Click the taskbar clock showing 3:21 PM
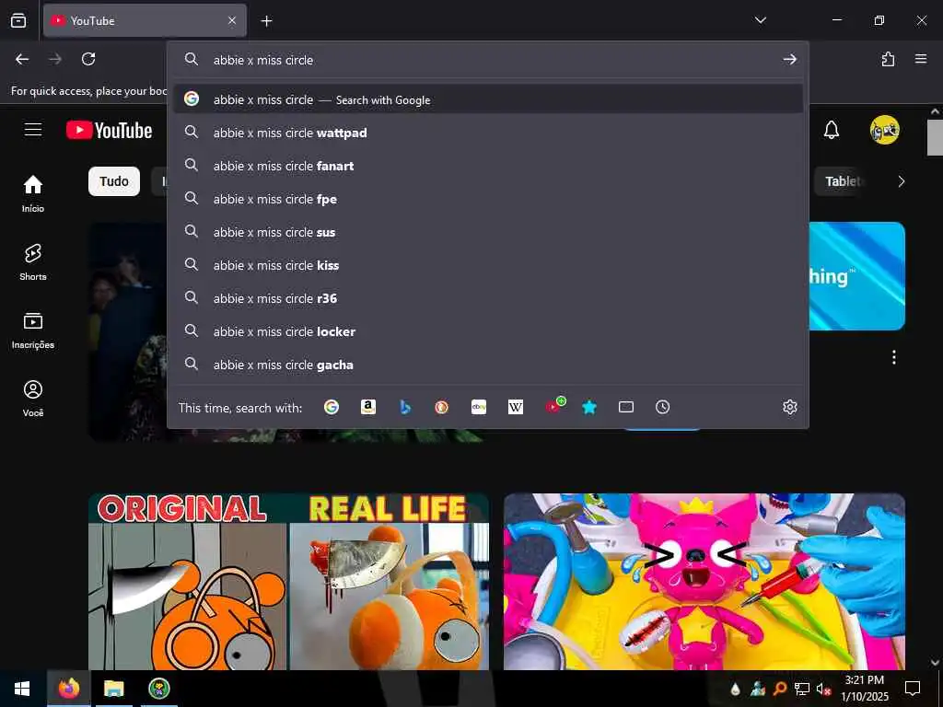 (864, 689)
